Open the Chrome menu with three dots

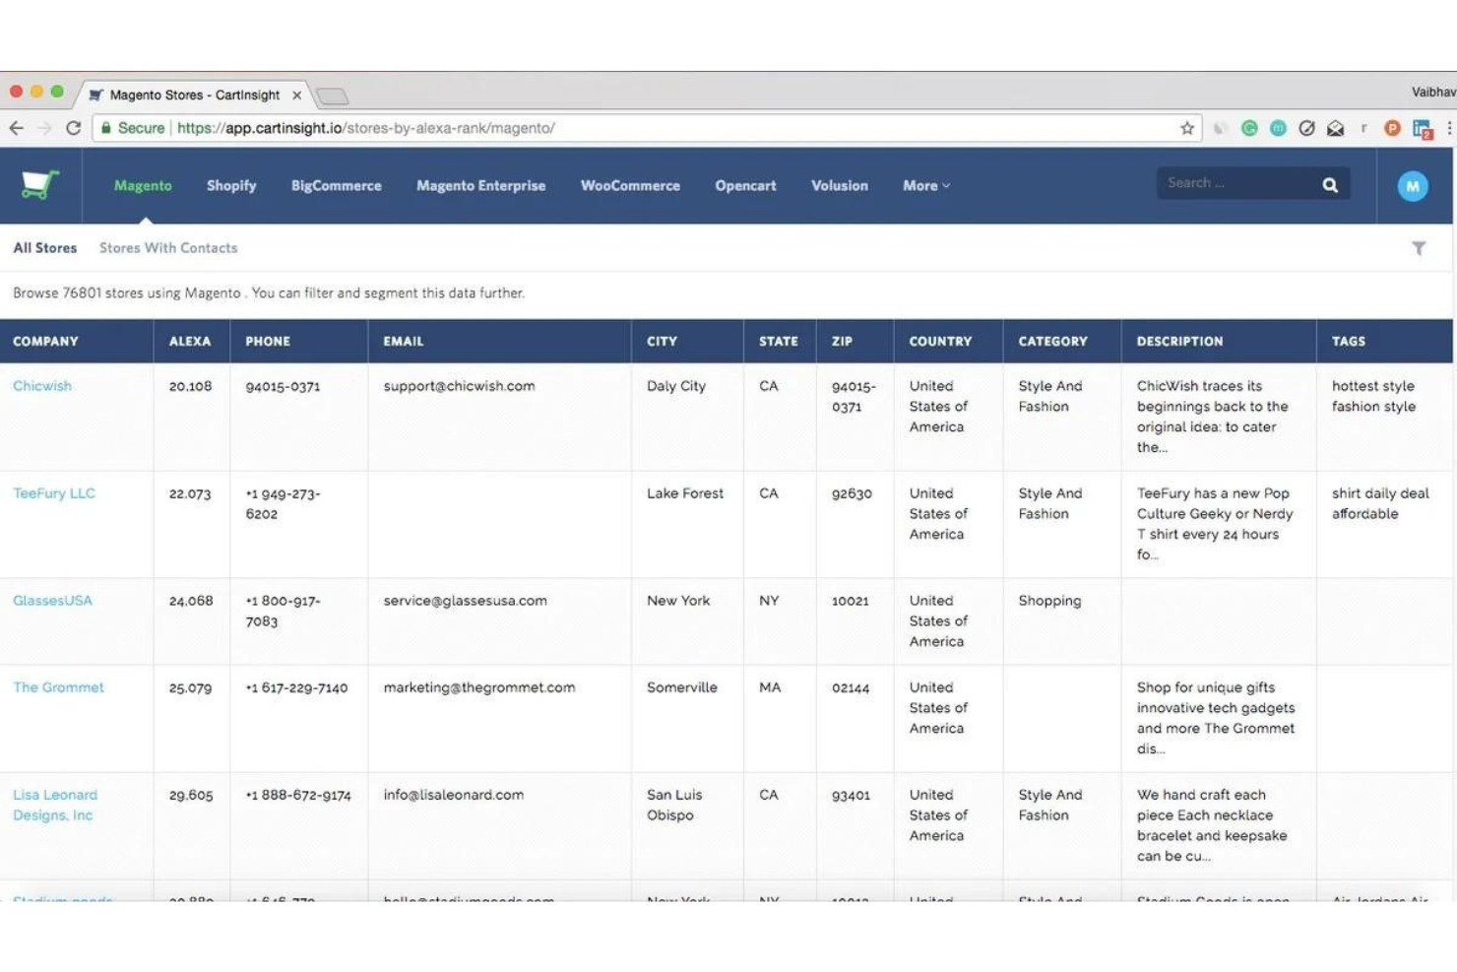click(1451, 127)
